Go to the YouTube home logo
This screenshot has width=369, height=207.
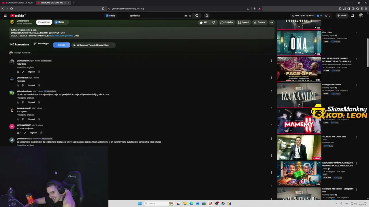click(17, 16)
